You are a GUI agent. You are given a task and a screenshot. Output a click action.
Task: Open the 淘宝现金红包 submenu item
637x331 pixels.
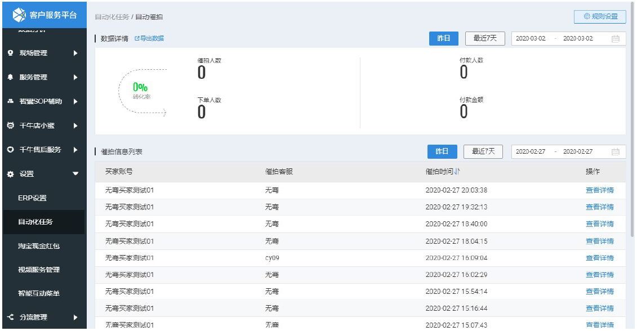click(x=38, y=246)
